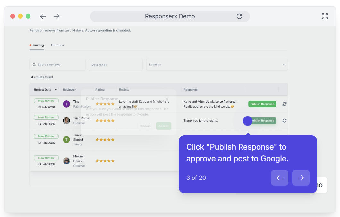Open Trish Roman's profile photo
The height and width of the screenshot is (217, 340).
click(x=66, y=120)
